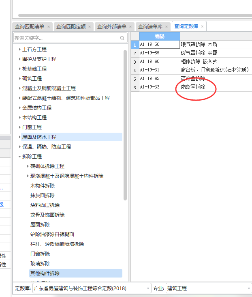Select the 暖气罩拆除 木质 row name
Viewport: 252px width, 297px height.
(199, 45)
